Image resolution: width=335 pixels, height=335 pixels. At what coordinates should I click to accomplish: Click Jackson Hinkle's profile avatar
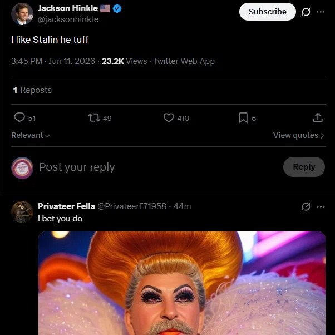click(22, 14)
